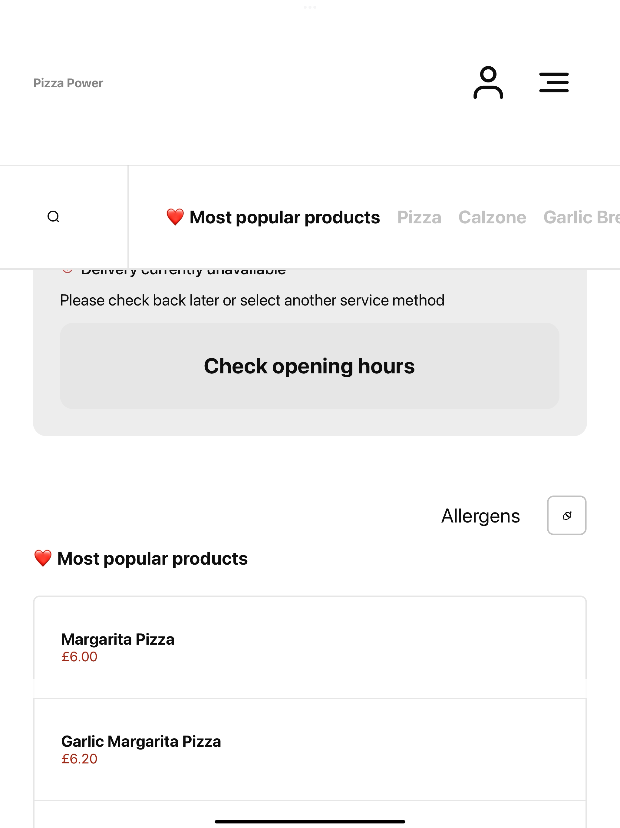Select the Most popular products category tab
The height and width of the screenshot is (828, 620).
[273, 217]
